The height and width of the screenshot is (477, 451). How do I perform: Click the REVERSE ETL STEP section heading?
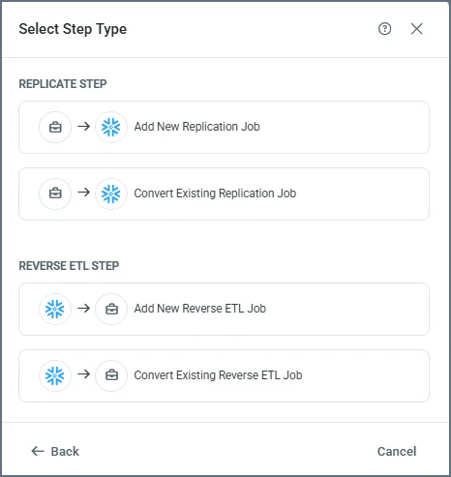coord(69,266)
